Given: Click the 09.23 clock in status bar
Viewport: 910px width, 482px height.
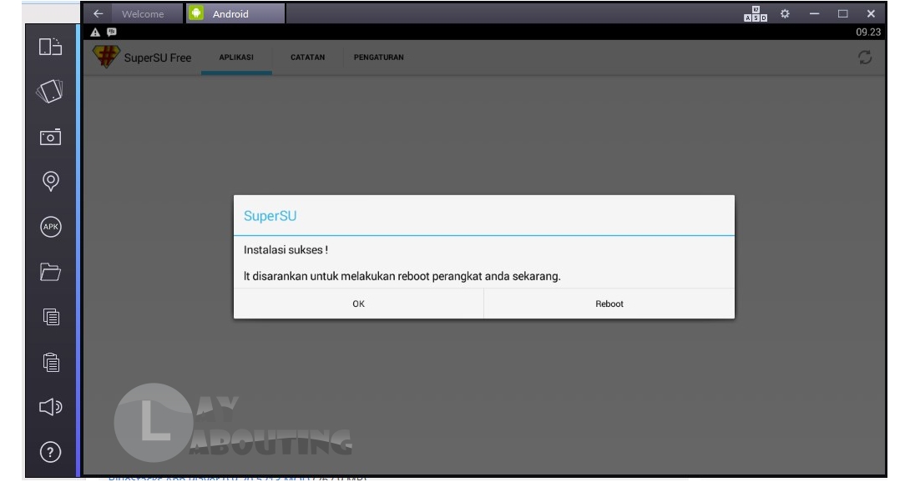Looking at the screenshot, I should [x=868, y=33].
